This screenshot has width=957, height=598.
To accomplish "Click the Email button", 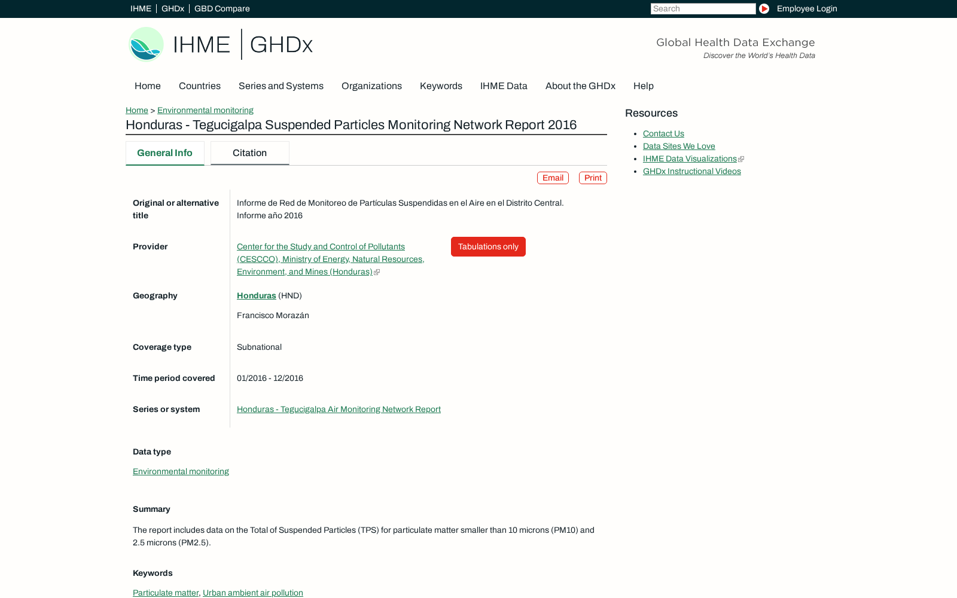I will [553, 178].
